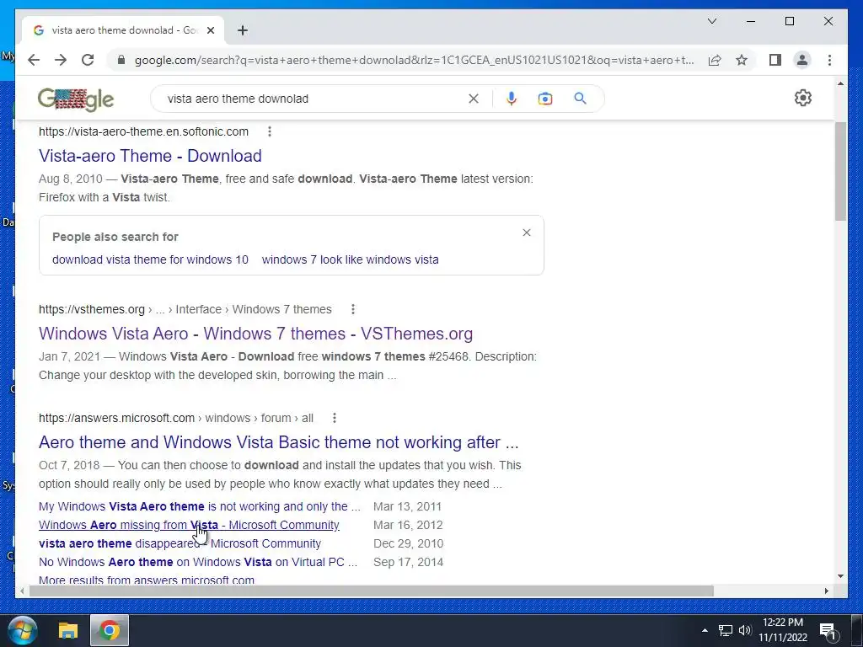
Task: Click the date Mar 16, 2012
Action: (x=408, y=525)
